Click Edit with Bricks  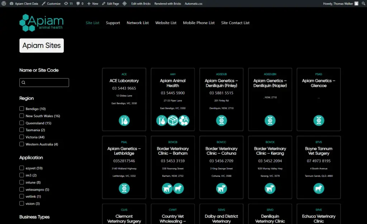[x=141, y=4]
